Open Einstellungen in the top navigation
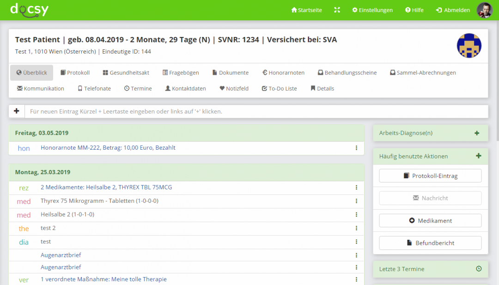Viewport: 499px width, 285px height. pyautogui.click(x=372, y=10)
